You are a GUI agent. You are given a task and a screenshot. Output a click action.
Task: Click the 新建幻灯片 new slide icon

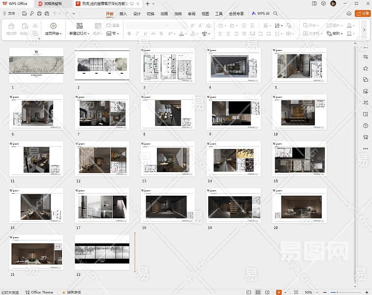[x=79, y=26]
